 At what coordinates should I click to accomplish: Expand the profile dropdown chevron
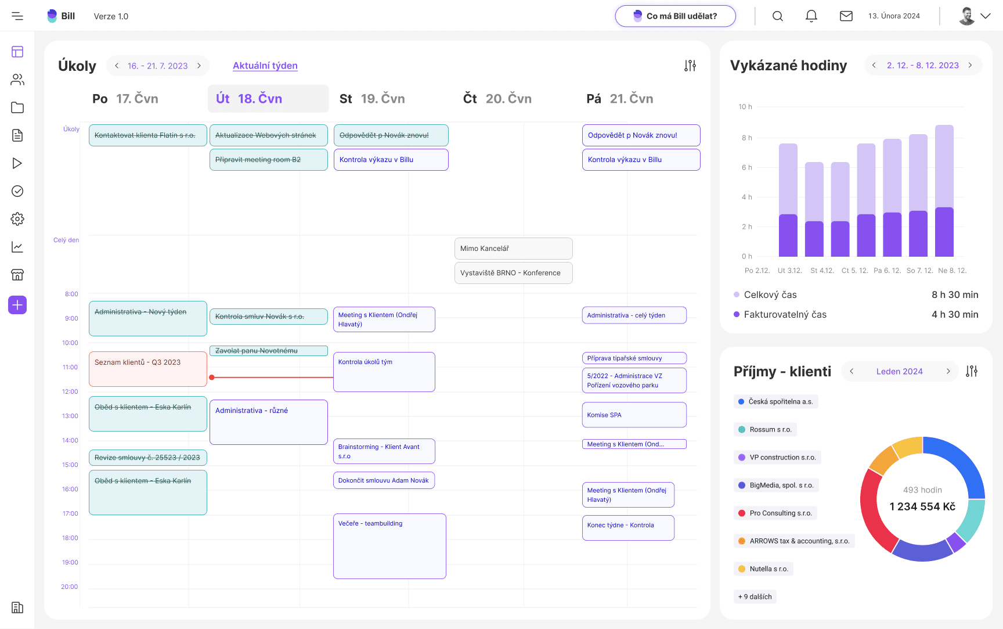tap(986, 16)
